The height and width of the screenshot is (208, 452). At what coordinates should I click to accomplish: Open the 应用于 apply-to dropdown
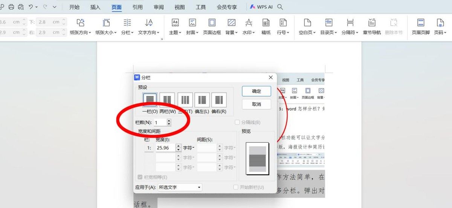point(180,187)
